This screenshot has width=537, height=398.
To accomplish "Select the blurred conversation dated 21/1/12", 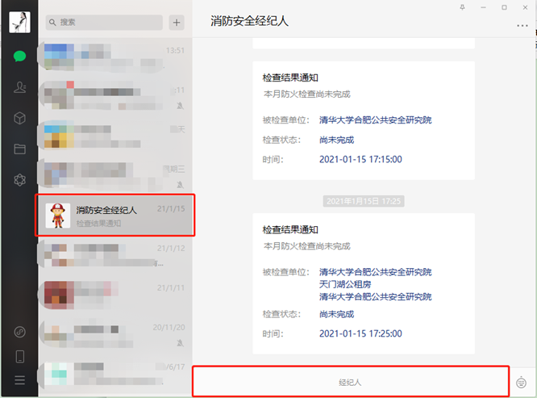I will pos(115,255).
